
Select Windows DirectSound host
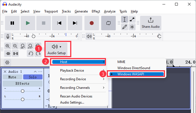pos(134,68)
